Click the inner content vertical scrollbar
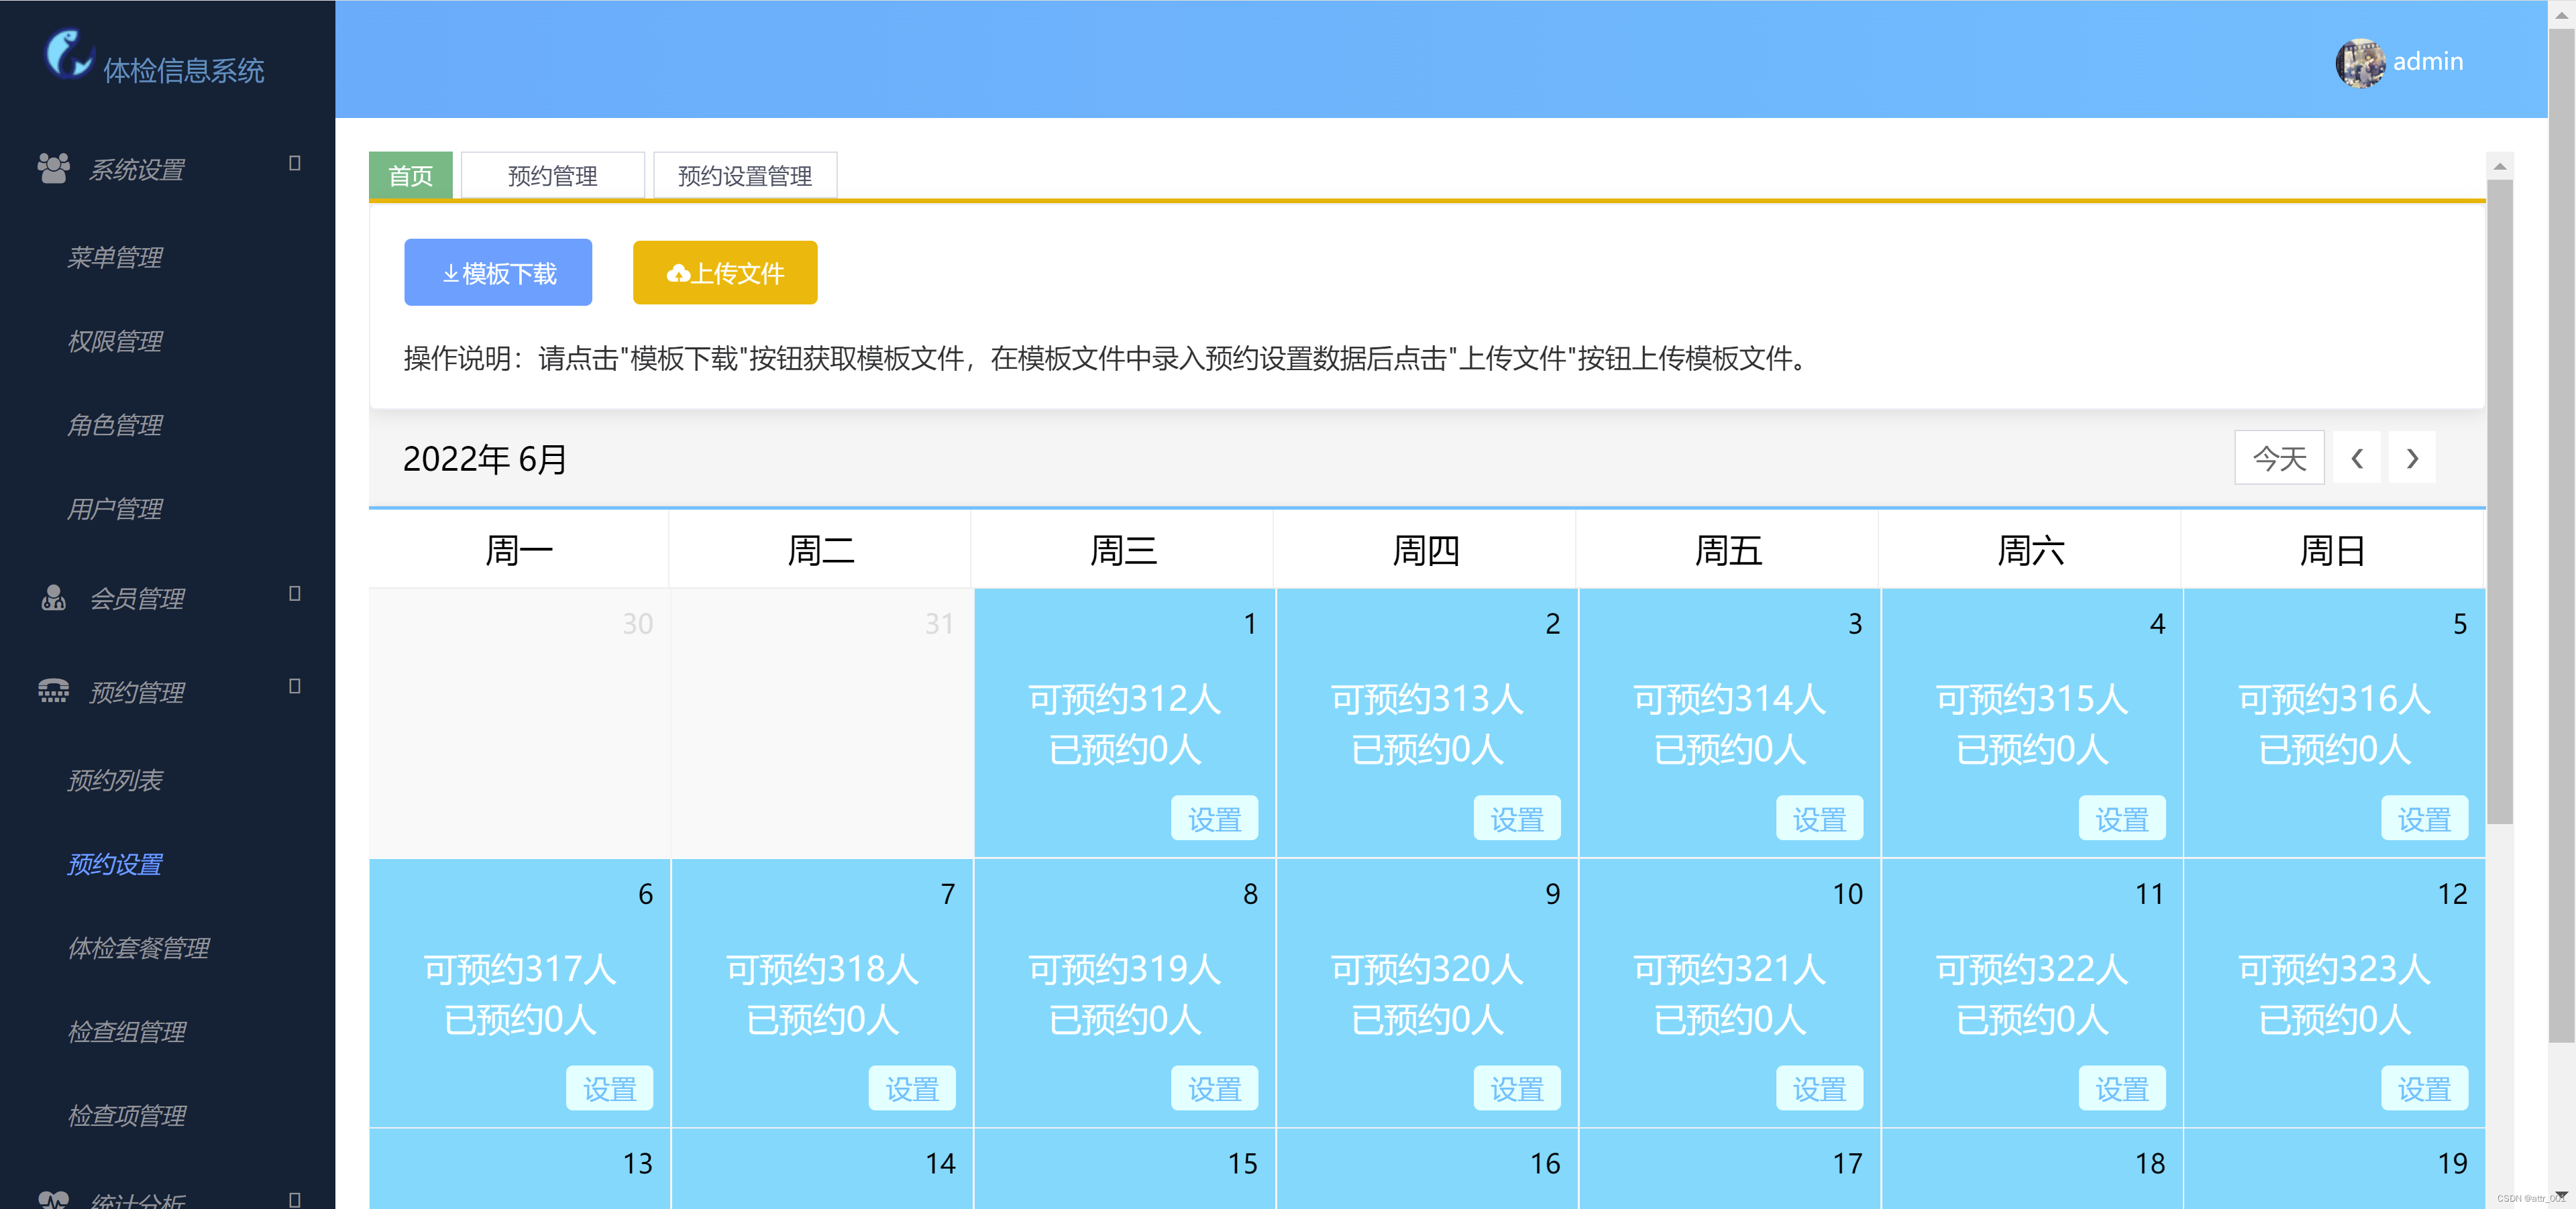The image size is (2576, 1209). point(2499,500)
